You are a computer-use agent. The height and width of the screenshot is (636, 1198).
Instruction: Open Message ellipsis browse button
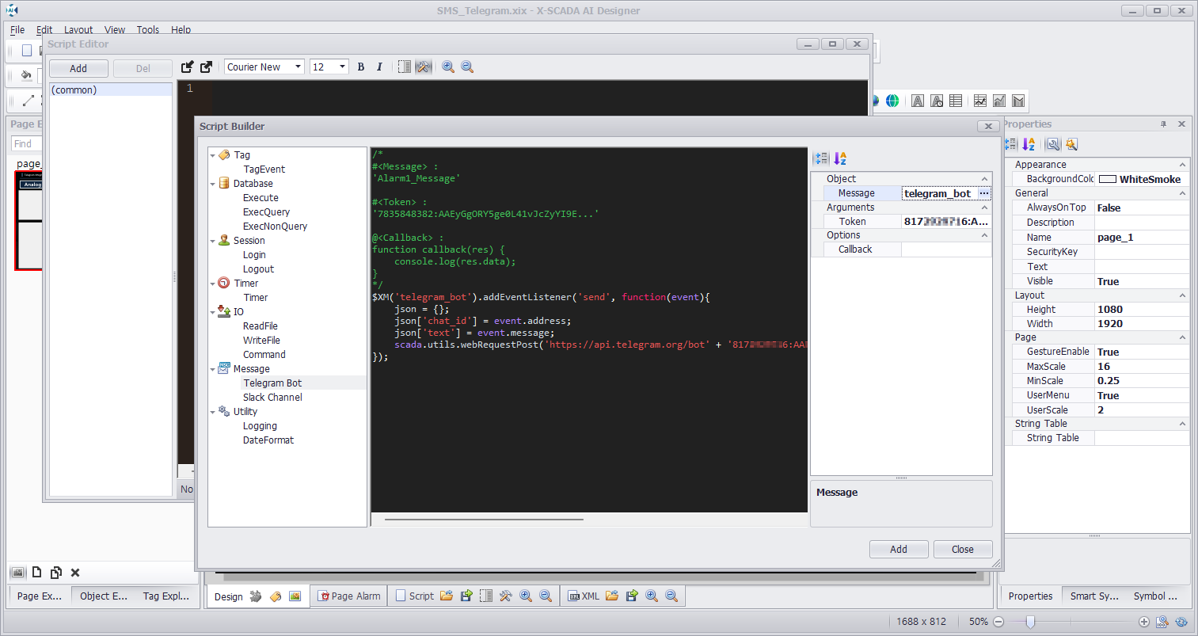coord(984,193)
